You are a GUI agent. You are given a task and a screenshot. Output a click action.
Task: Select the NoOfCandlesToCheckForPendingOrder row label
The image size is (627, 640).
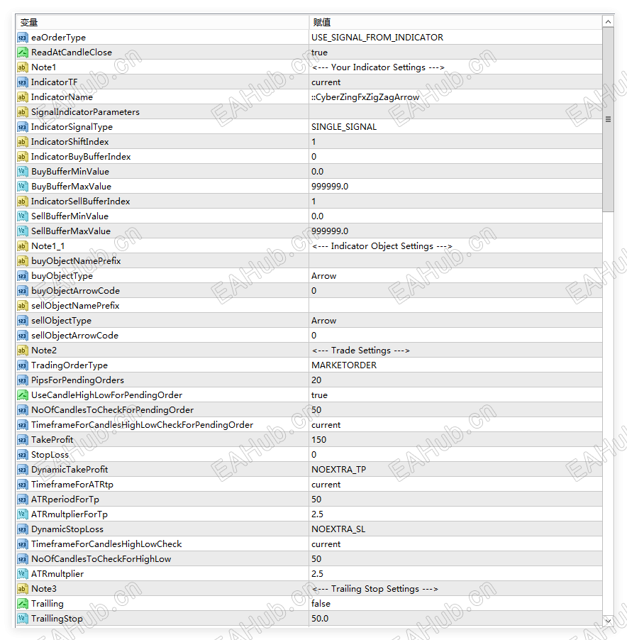pyautogui.click(x=113, y=410)
